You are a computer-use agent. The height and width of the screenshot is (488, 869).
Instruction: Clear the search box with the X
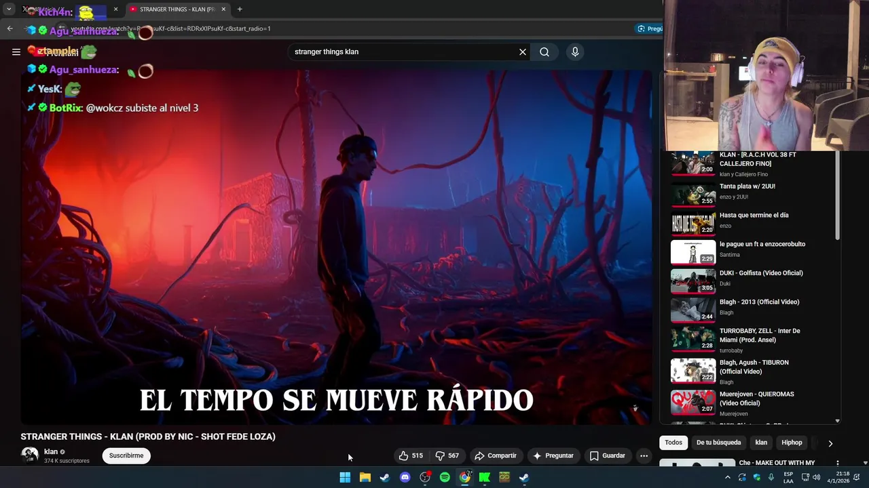tap(523, 52)
